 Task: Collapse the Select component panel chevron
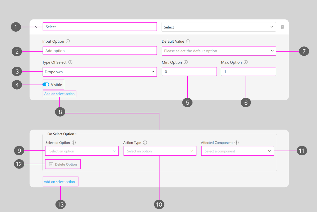tap(35, 27)
